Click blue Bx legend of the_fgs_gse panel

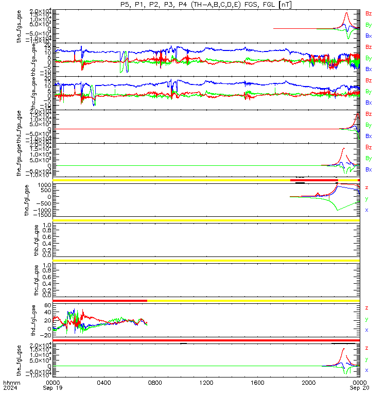pyautogui.click(x=369, y=170)
